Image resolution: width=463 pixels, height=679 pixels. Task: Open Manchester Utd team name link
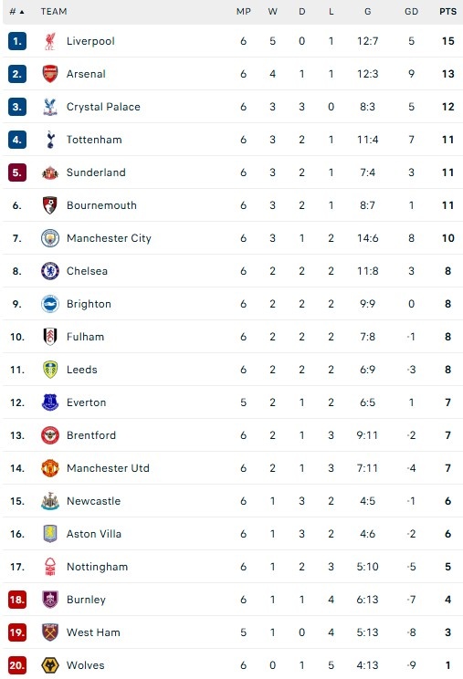(x=108, y=468)
